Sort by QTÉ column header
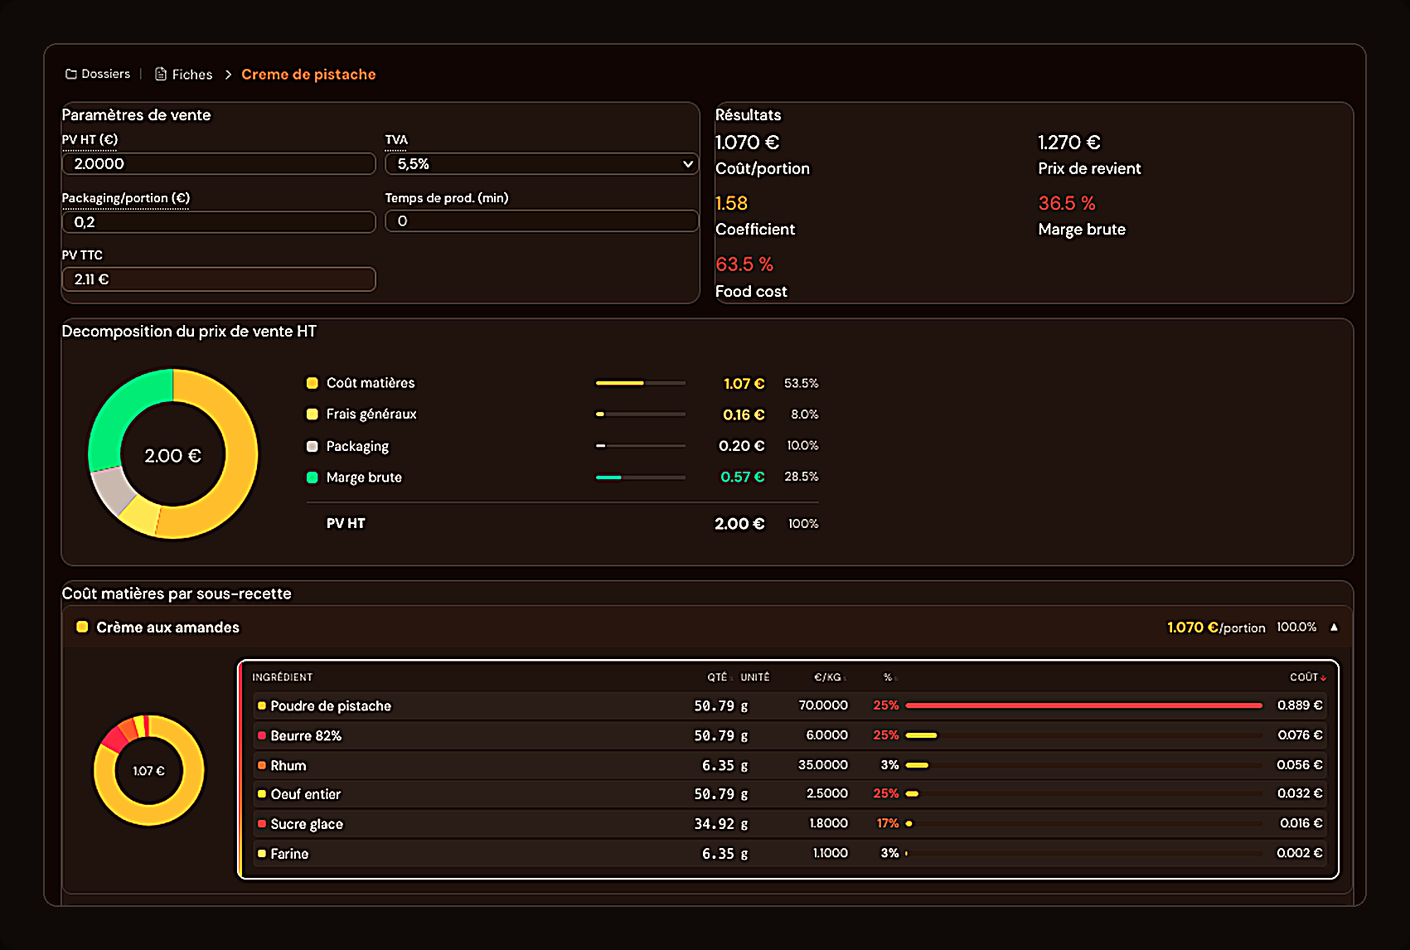The width and height of the screenshot is (1410, 950). [719, 677]
